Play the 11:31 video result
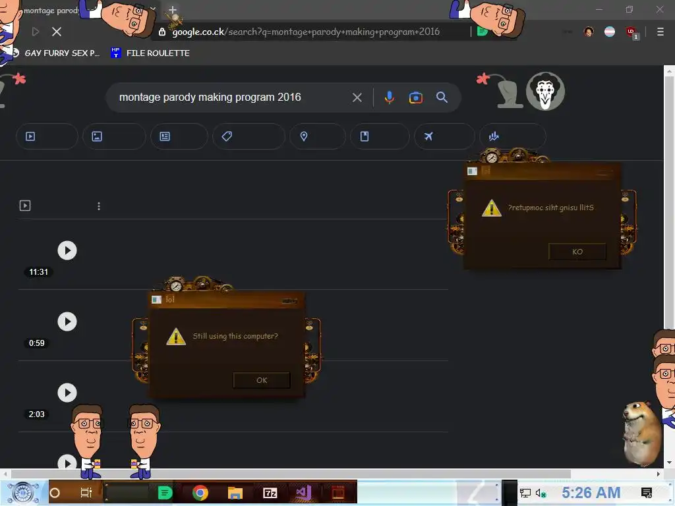 click(67, 250)
